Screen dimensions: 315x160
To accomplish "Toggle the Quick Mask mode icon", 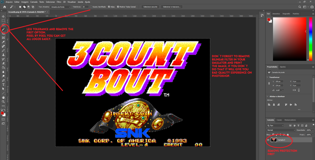I will (x=3, y=119).
